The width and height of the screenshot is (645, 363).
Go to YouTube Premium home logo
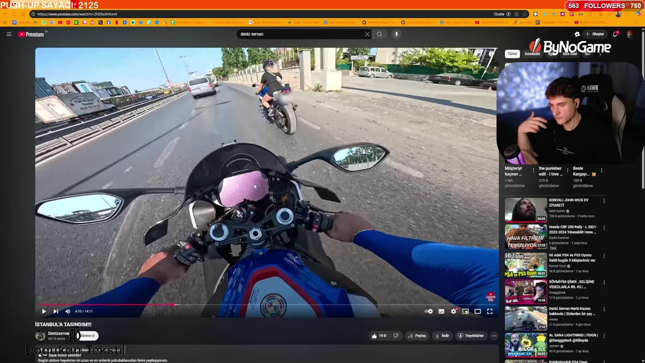pyautogui.click(x=32, y=34)
